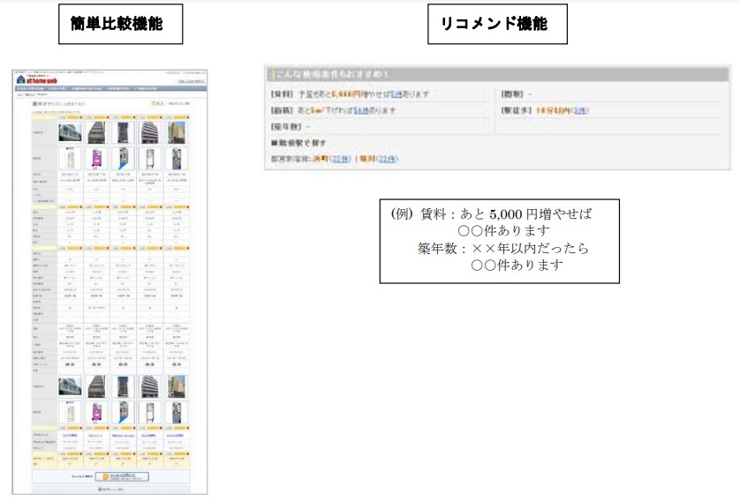Click the こんな検索条件もおすすめ panel header

tap(497, 74)
